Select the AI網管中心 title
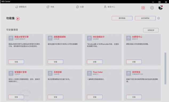169x102 pixels. click(x=137, y=37)
